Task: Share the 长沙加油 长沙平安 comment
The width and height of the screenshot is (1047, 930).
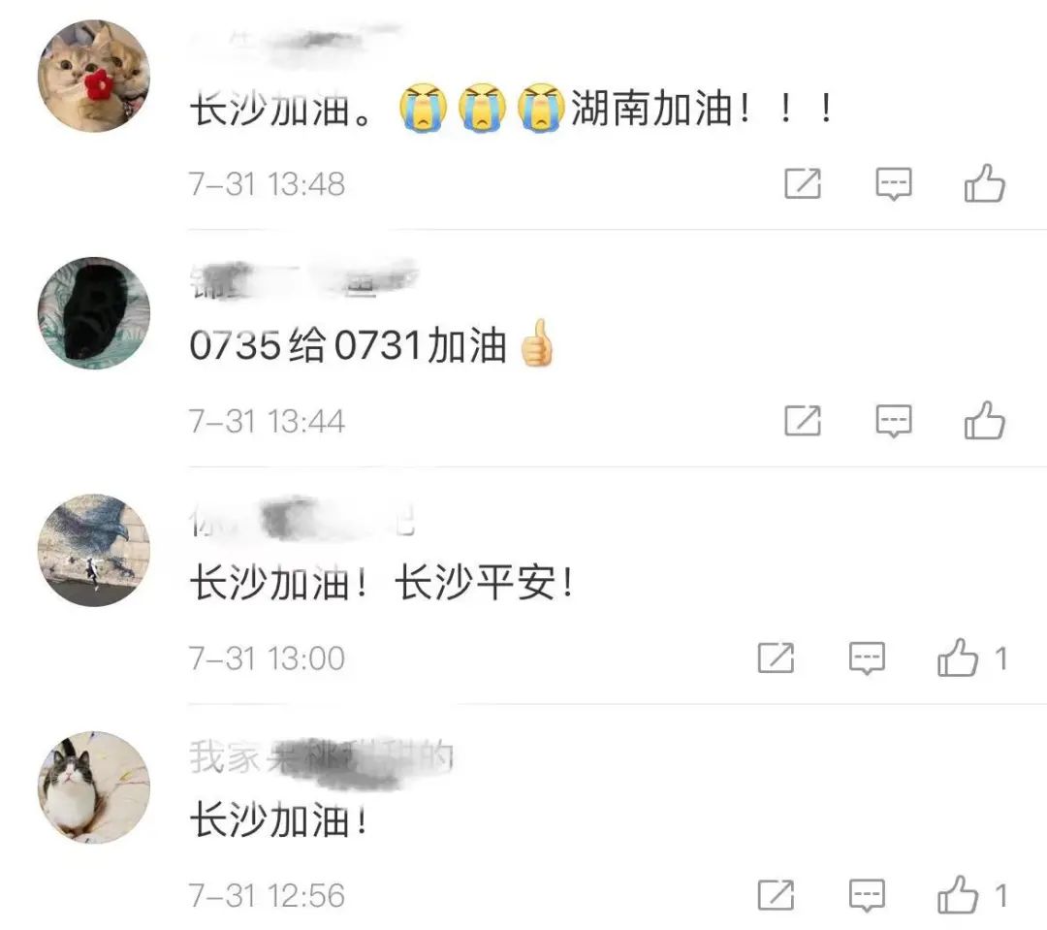Action: pos(776,657)
